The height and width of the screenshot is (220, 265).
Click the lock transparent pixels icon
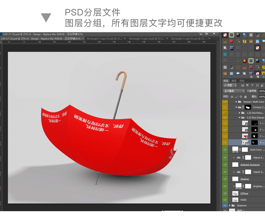click(232, 97)
